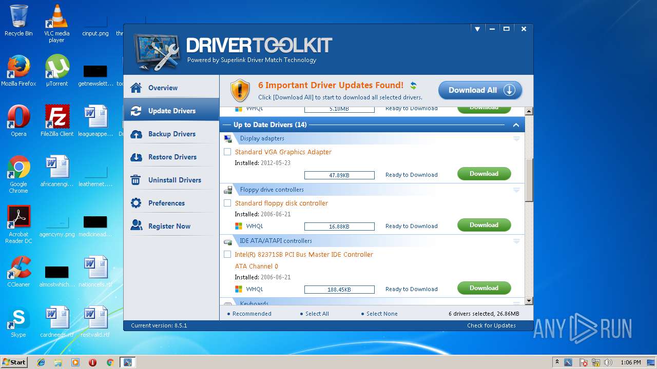Check Standard floppy disk controller checkbox

coord(227,203)
